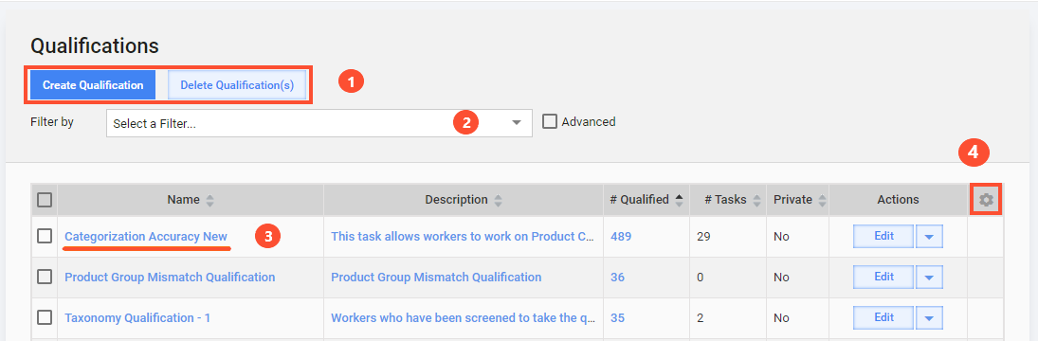Viewport: 1038px width, 341px height.
Task: Sort by Private column arrows
Action: tap(822, 200)
